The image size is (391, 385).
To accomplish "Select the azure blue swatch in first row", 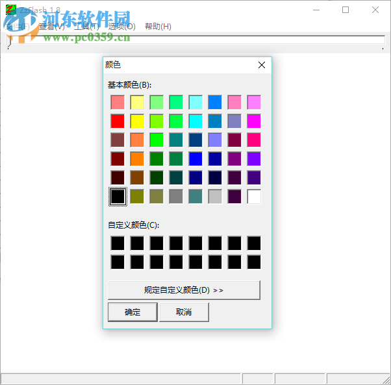I will (x=215, y=102).
